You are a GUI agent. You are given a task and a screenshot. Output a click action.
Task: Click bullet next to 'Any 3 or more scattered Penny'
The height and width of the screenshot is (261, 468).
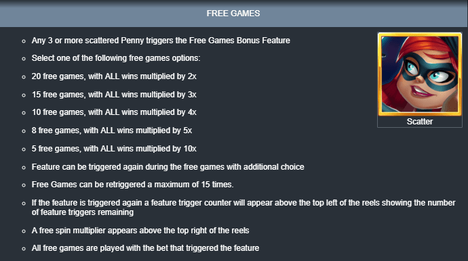coord(24,41)
